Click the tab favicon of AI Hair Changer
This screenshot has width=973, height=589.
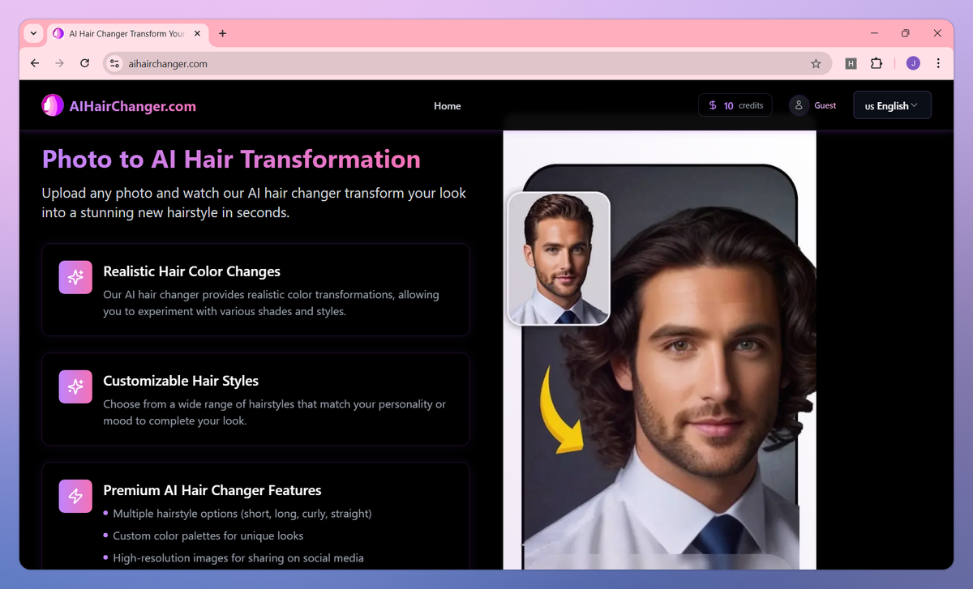58,34
